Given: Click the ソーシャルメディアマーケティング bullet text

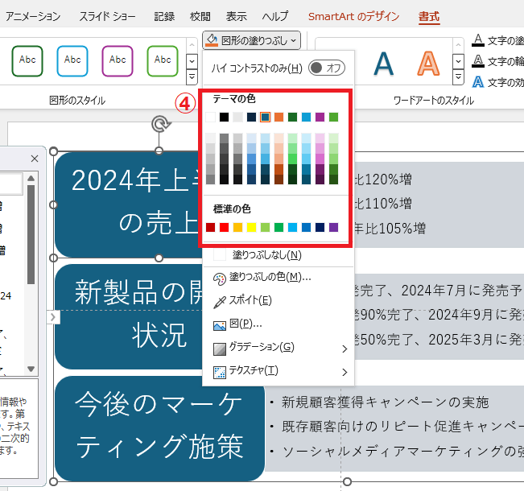Looking at the screenshot, I should pyautogui.click(x=403, y=452).
